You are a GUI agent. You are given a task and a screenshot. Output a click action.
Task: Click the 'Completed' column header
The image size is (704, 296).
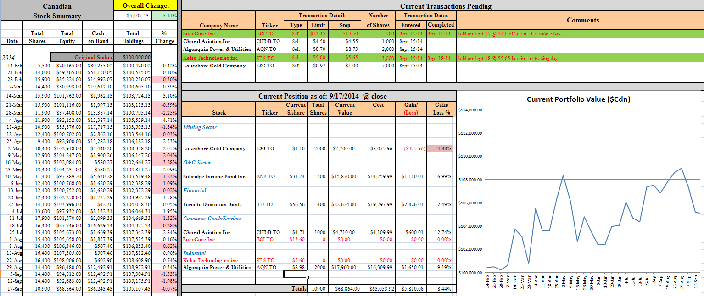click(x=441, y=25)
